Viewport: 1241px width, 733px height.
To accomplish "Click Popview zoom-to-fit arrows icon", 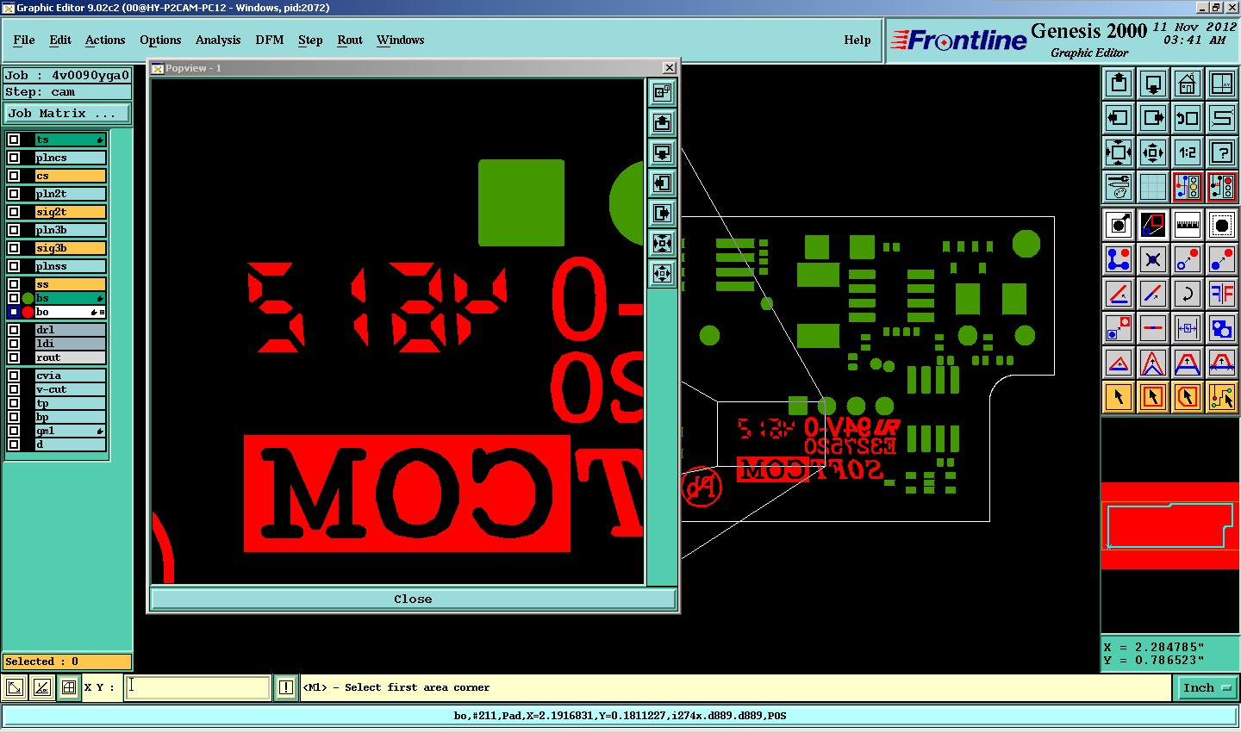I will click(x=662, y=243).
